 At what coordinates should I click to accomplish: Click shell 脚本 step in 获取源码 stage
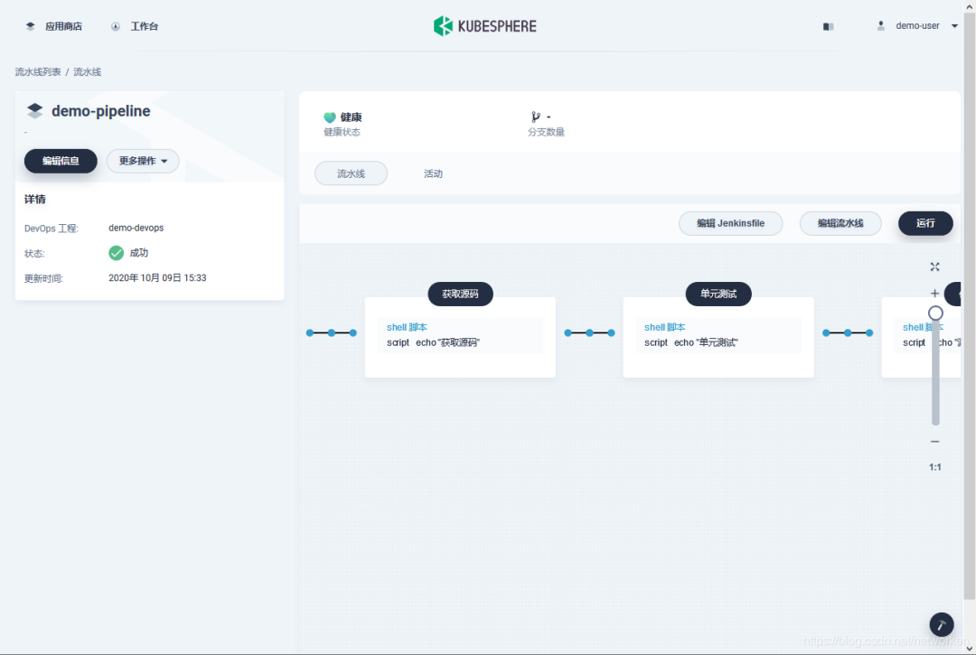click(x=407, y=327)
